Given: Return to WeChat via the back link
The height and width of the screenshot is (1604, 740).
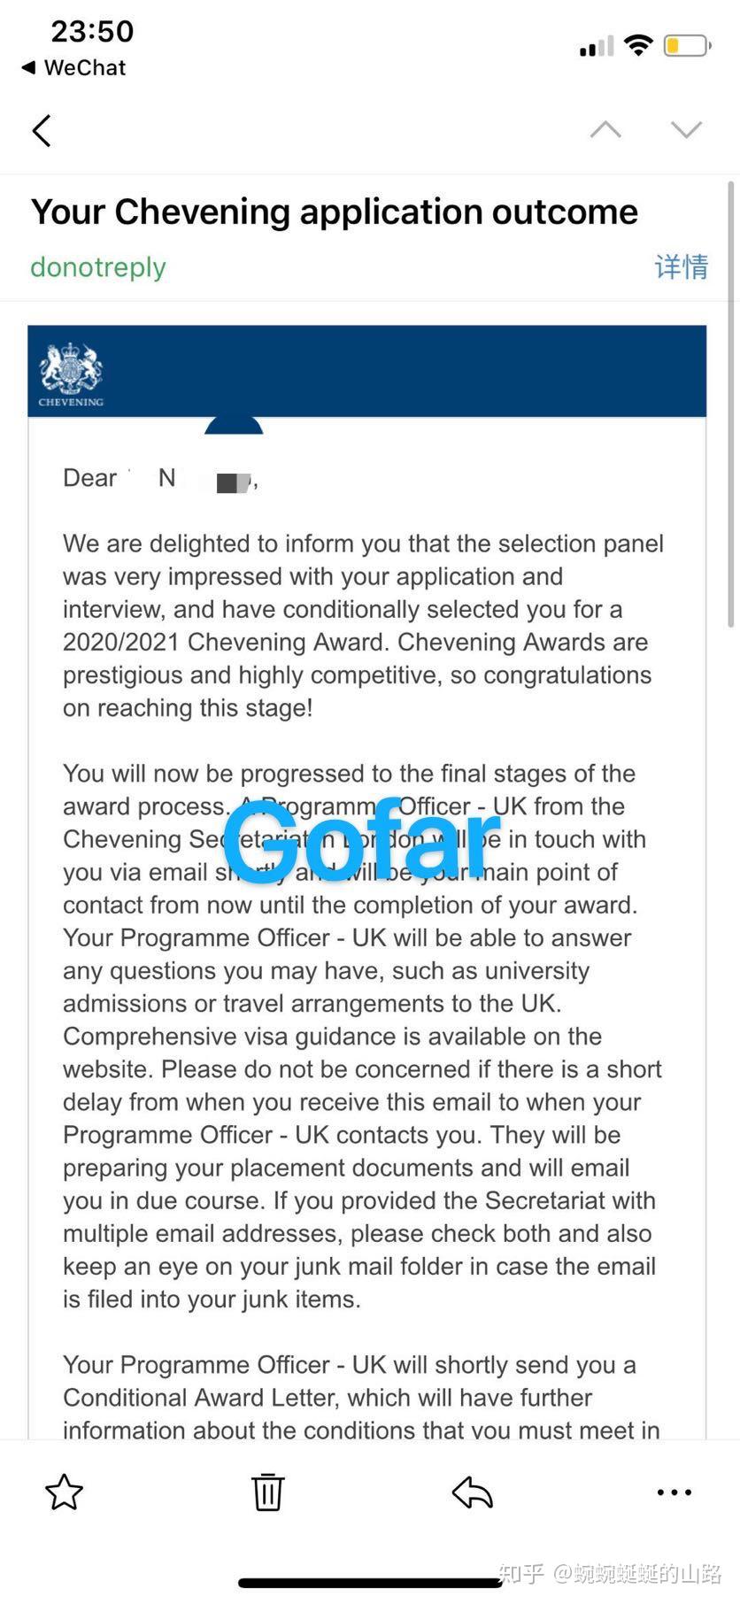Looking at the screenshot, I should [x=73, y=67].
